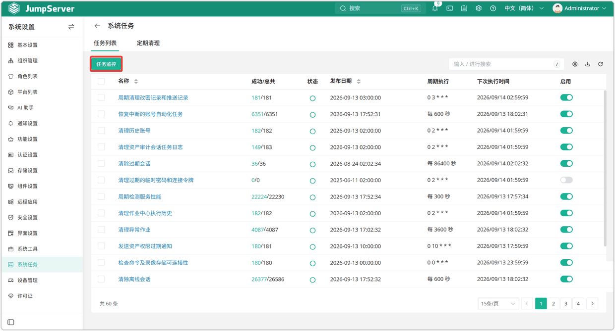The width and height of the screenshot is (615, 331).
Task: Open the 15条/页 page size dropdown
Action: click(x=498, y=304)
